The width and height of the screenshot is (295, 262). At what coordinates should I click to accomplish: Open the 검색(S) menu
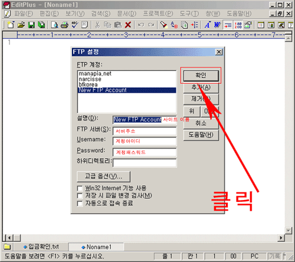point(101,14)
